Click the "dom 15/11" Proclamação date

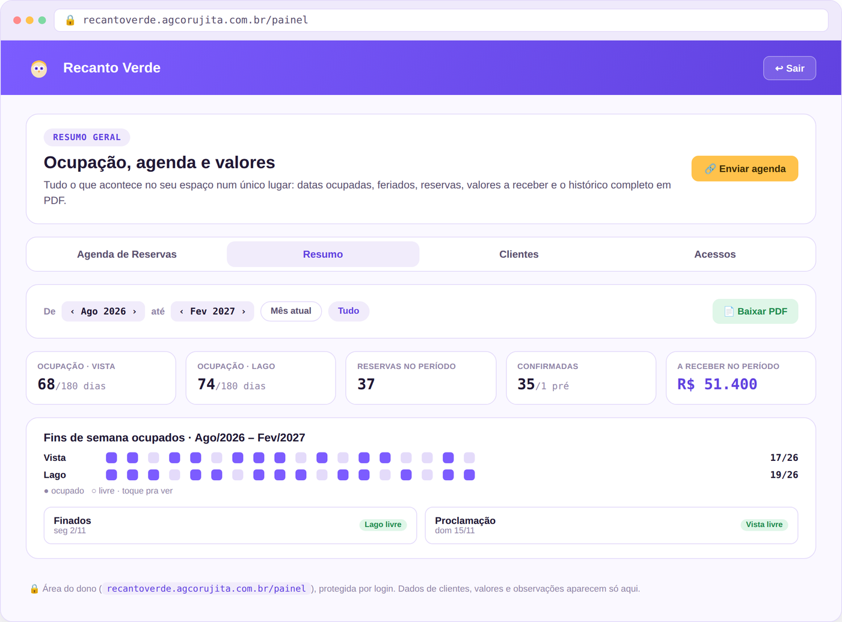click(455, 531)
